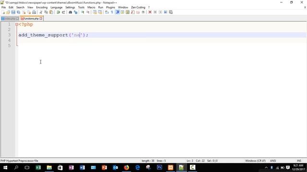
Task: Toggle the Function List panel icon
Action: 133,12
